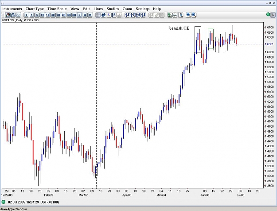Open the Edit menu
The width and height of the screenshot is (277, 211).
86,9
